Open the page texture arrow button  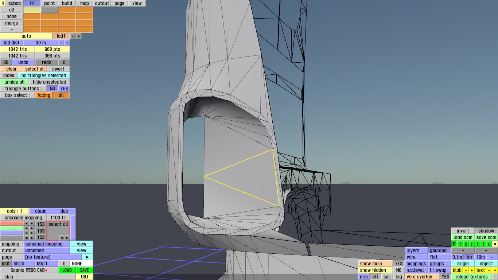point(87,257)
